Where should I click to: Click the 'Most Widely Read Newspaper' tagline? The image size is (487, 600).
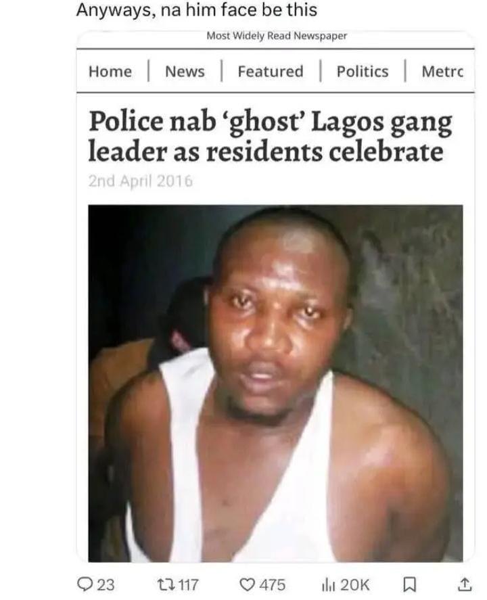point(277,36)
